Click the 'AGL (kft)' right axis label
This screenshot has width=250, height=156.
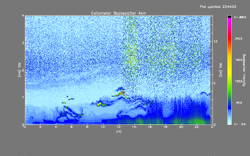[221, 70]
